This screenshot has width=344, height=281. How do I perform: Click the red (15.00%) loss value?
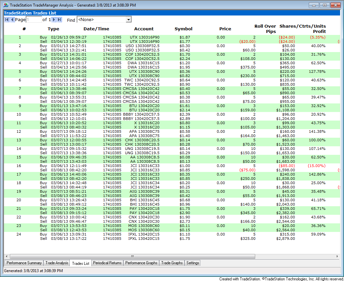317,166
